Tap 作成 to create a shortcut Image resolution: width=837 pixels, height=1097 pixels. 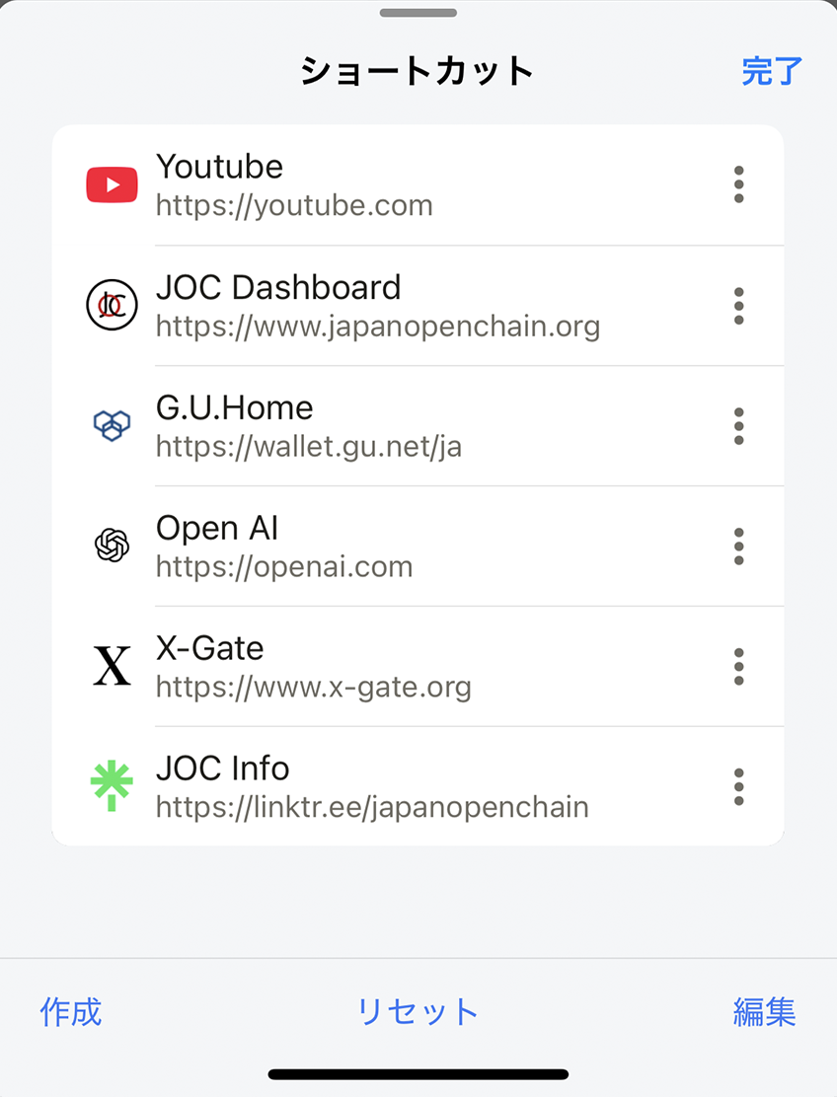click(x=71, y=1012)
